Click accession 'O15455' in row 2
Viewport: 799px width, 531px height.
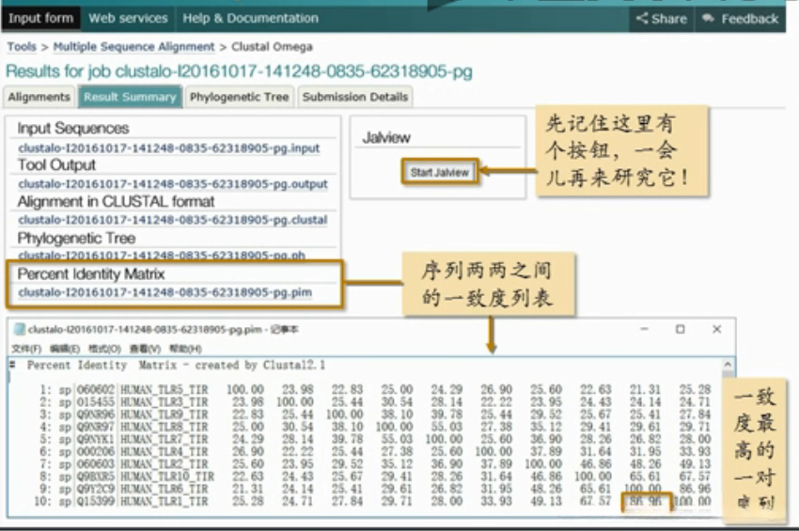coord(96,402)
